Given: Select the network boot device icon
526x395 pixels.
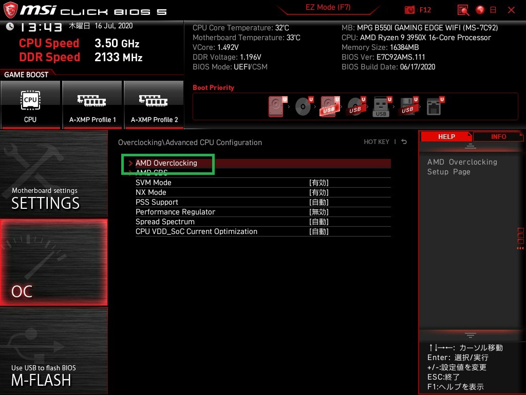Looking at the screenshot, I should pos(435,106).
